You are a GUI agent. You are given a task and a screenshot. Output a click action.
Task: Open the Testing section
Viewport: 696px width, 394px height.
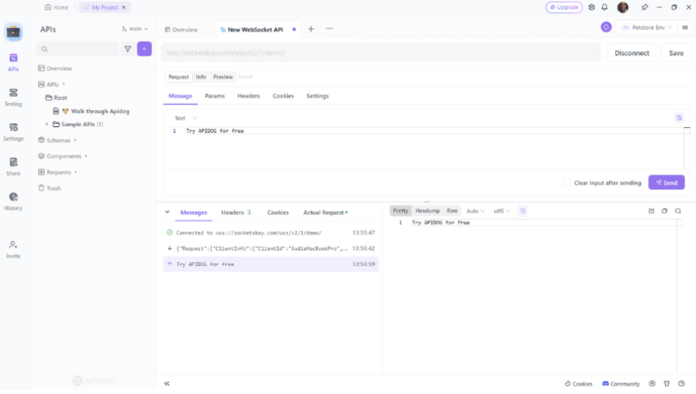pyautogui.click(x=13, y=97)
